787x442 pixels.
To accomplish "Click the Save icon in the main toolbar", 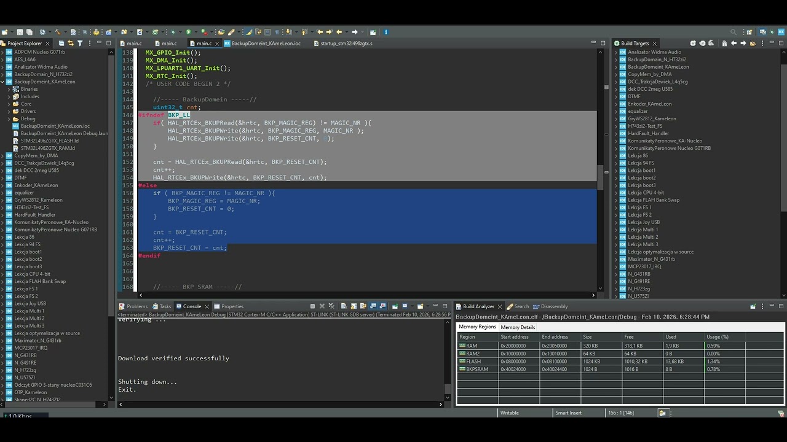I will [x=20, y=32].
